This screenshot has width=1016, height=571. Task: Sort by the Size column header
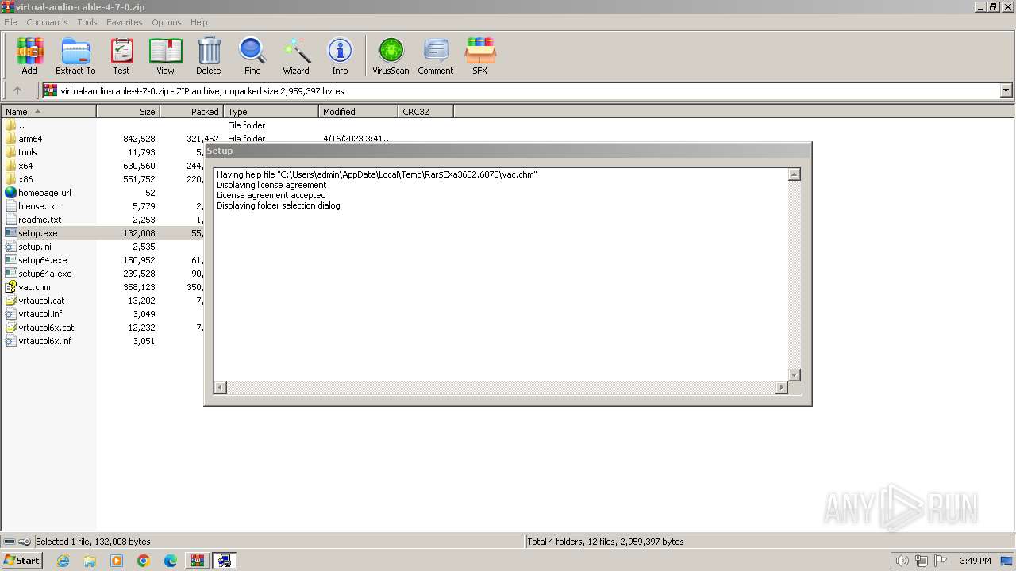click(x=129, y=112)
